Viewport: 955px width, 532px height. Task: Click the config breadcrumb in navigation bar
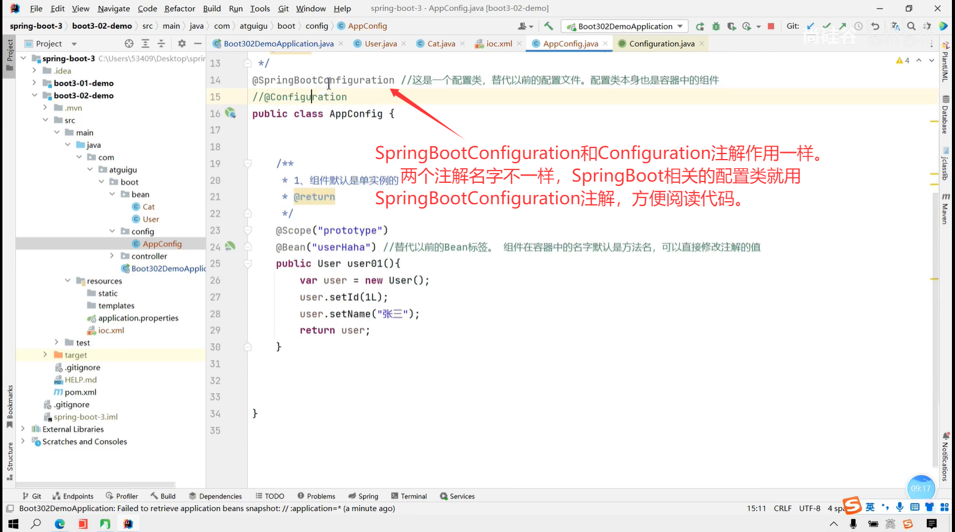(x=317, y=26)
